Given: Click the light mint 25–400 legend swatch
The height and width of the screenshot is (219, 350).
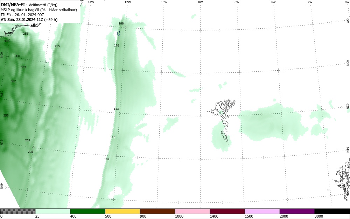Looking at the screenshot, I should tap(53, 211).
